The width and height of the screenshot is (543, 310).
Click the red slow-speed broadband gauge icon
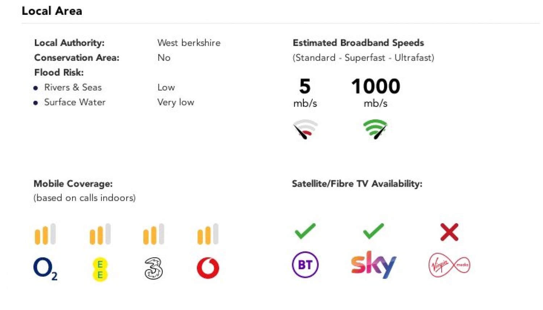(305, 129)
